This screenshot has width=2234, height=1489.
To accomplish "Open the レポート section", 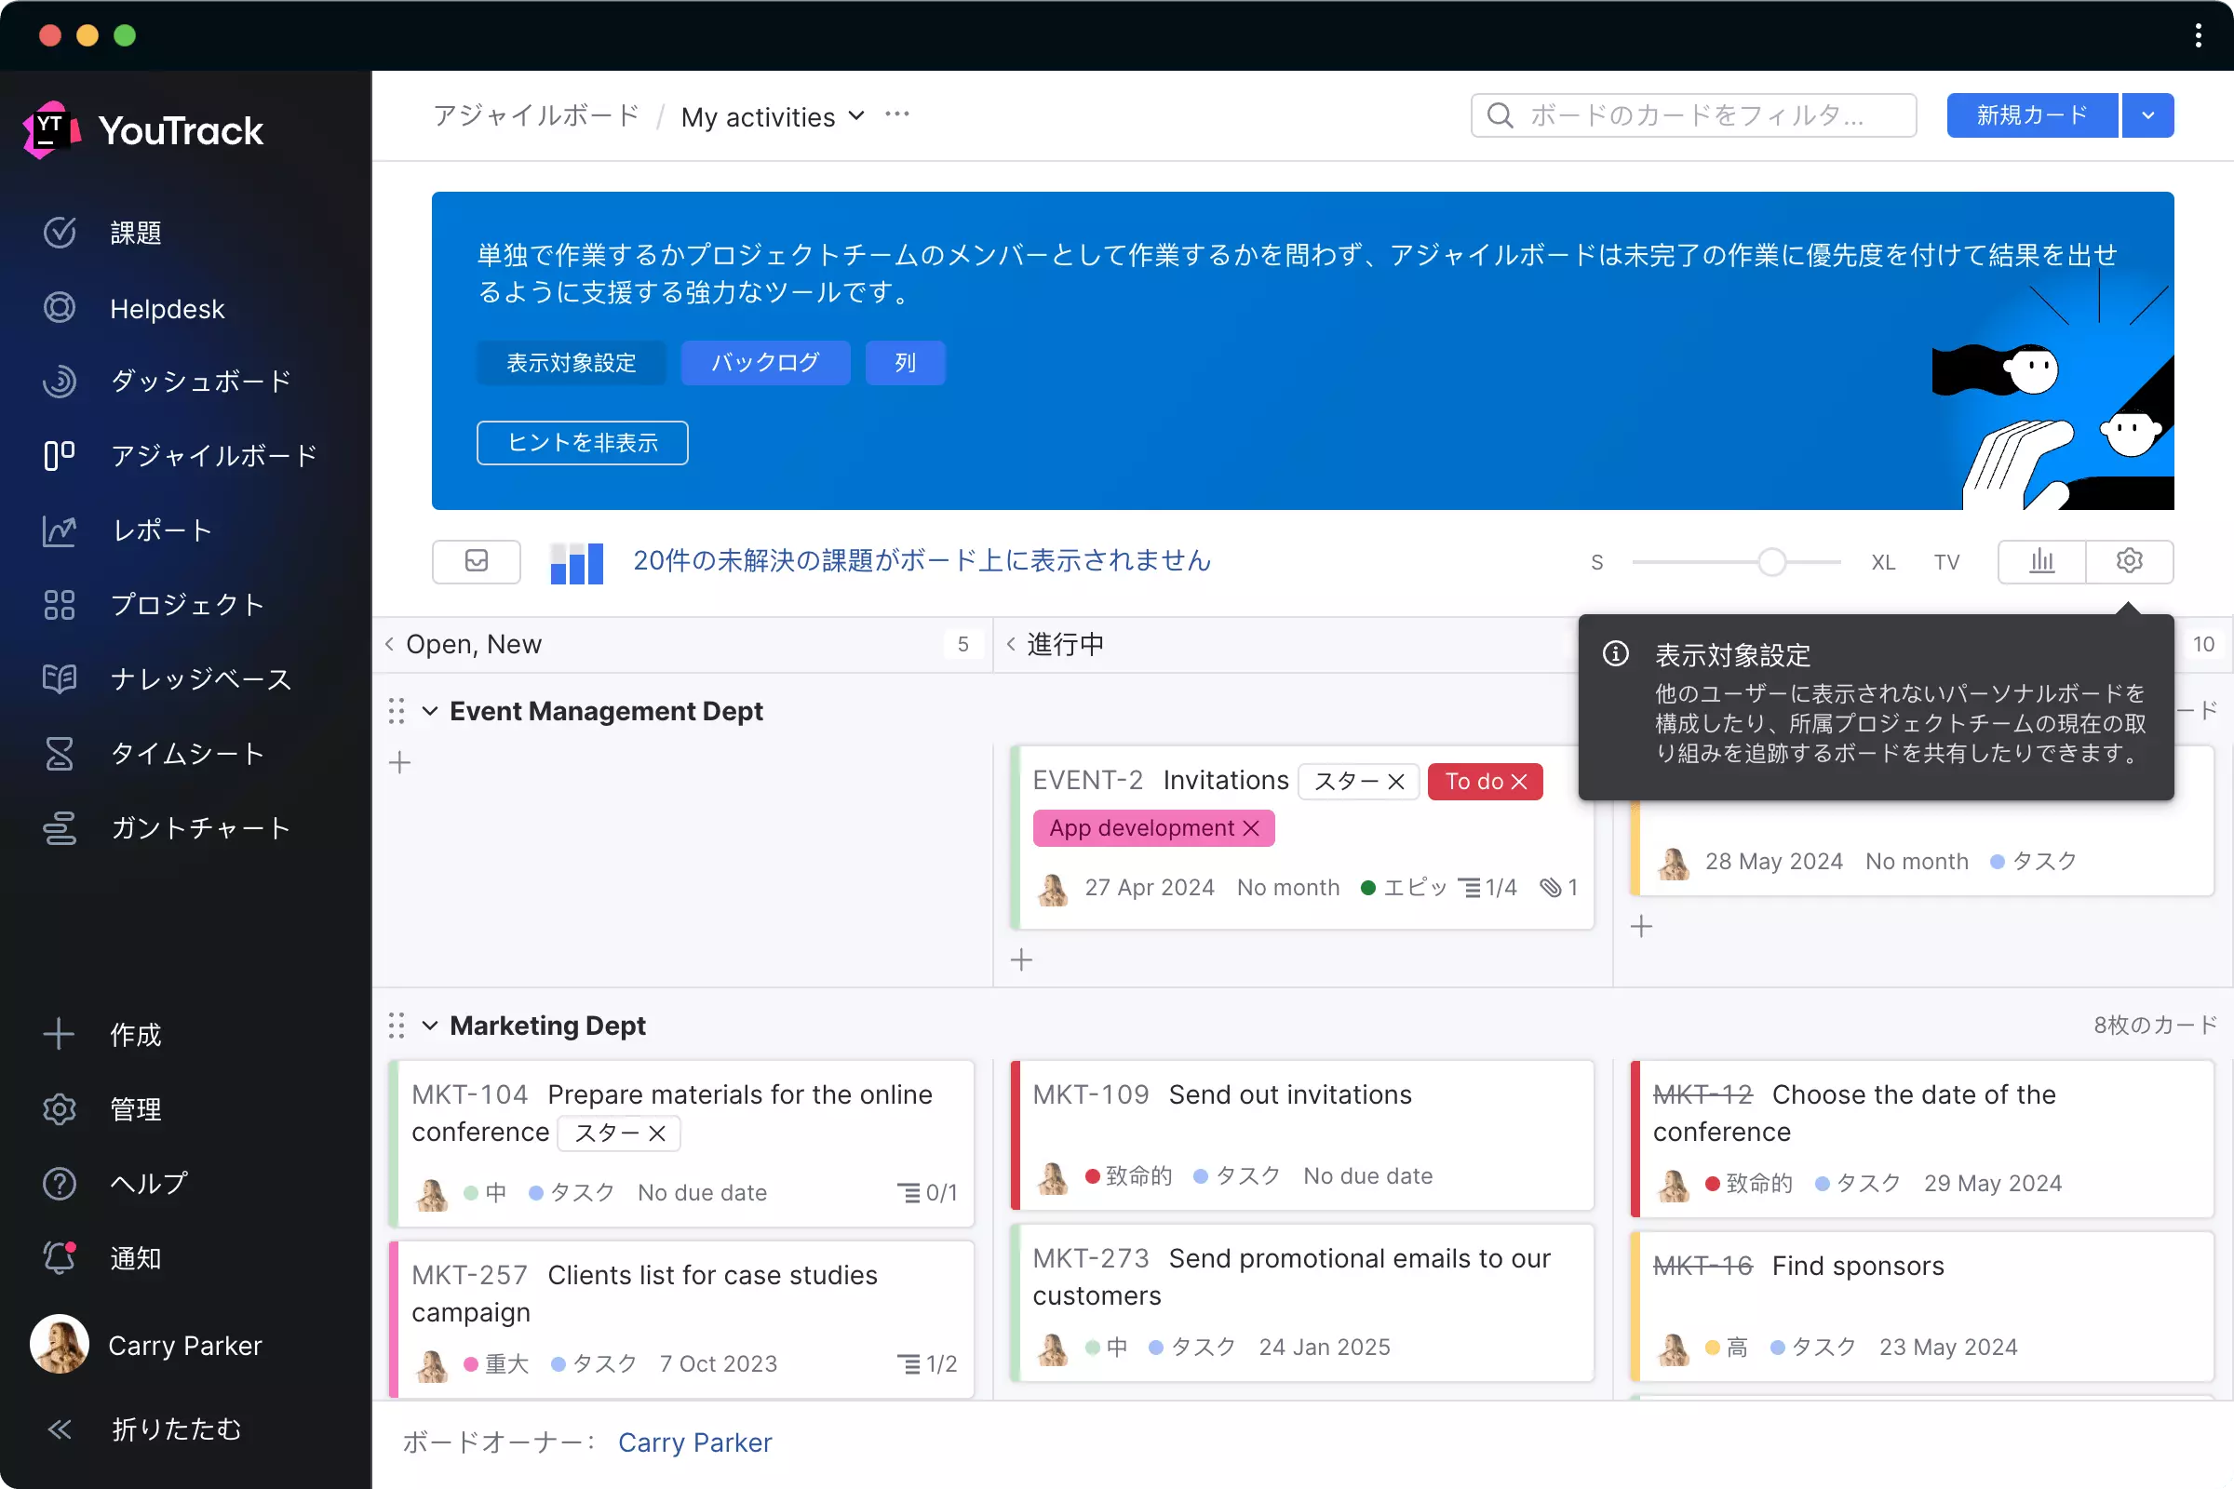I will click(x=160, y=530).
